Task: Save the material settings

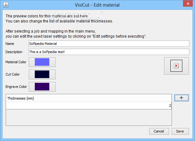Action: (180, 131)
